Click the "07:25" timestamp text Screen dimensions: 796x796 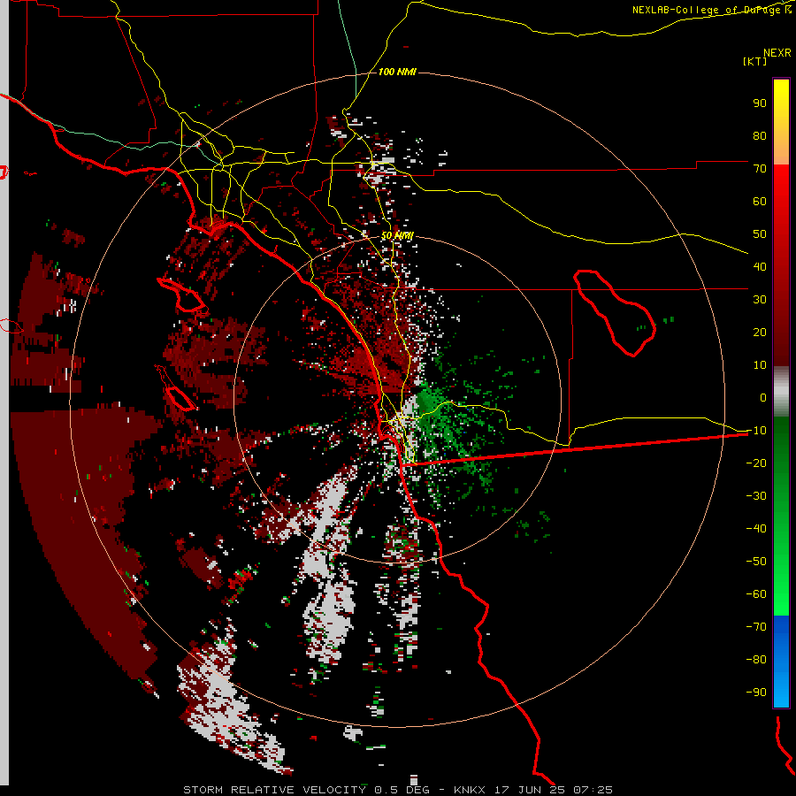593,790
